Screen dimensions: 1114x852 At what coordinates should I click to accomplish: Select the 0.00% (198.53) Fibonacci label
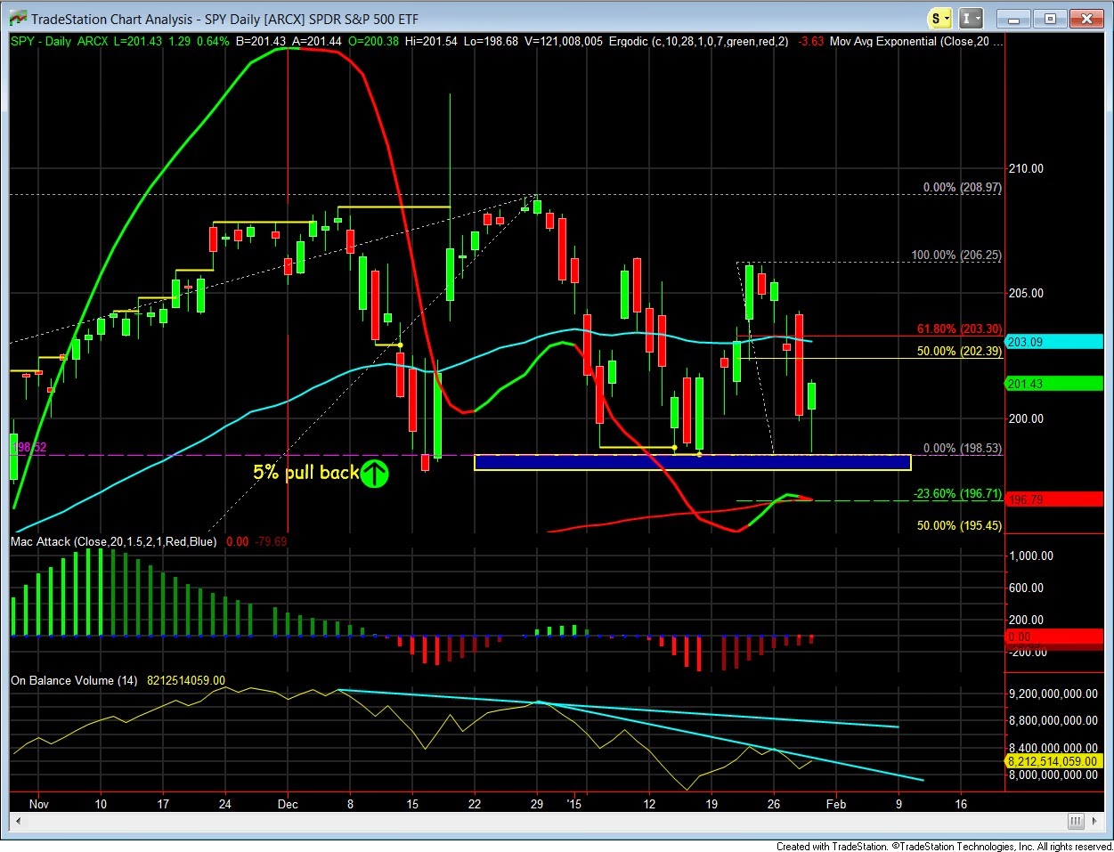[962, 449]
